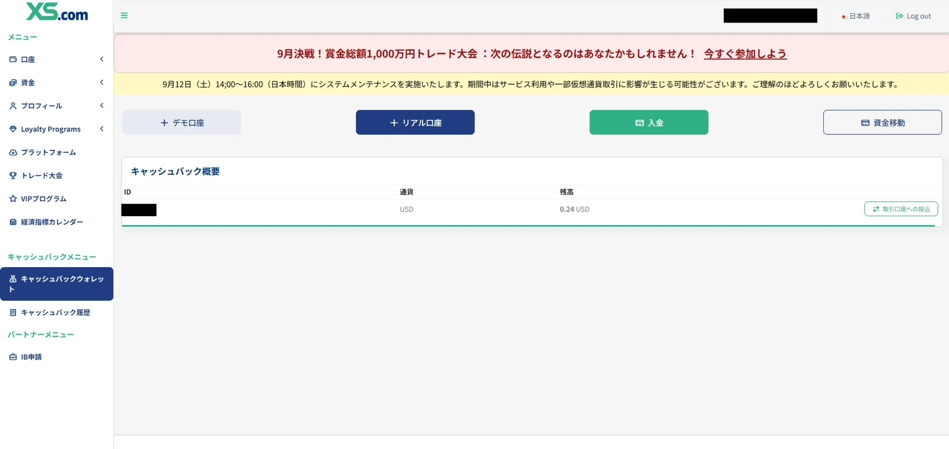The width and height of the screenshot is (949, 449).
Task: Click the USD currency cell
Action: 406,209
